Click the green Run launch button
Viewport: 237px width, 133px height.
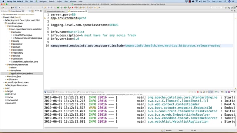pyautogui.click(x=65, y=7)
